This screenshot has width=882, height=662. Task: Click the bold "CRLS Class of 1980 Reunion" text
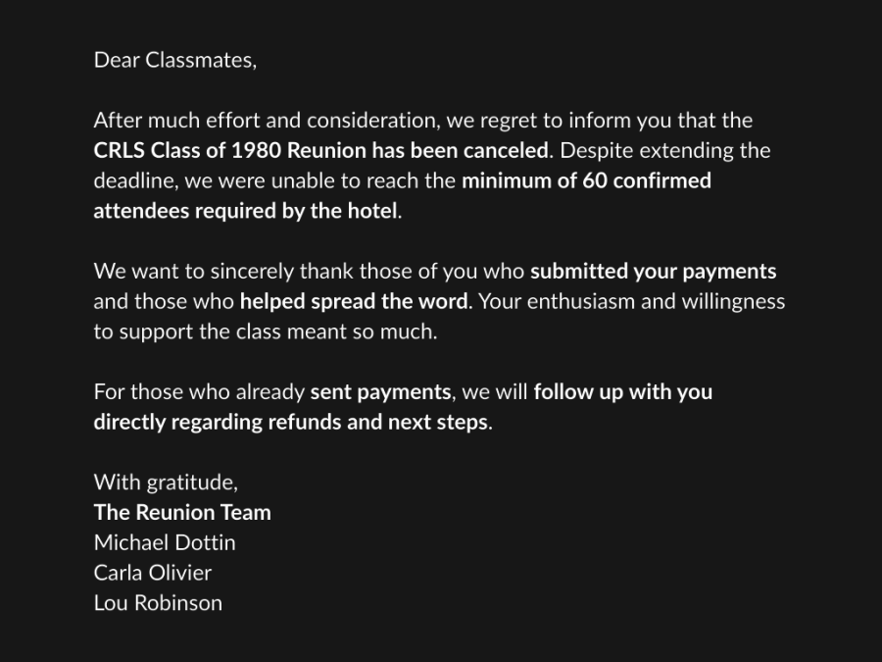(229, 151)
